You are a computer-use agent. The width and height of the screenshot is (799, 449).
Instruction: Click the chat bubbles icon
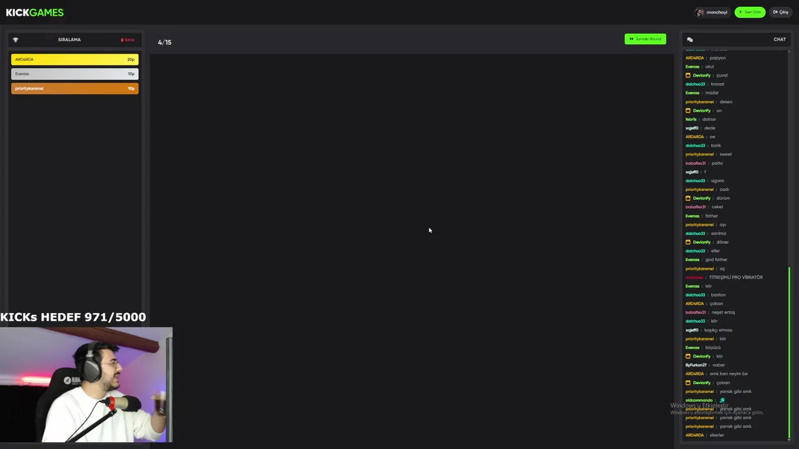pos(690,39)
